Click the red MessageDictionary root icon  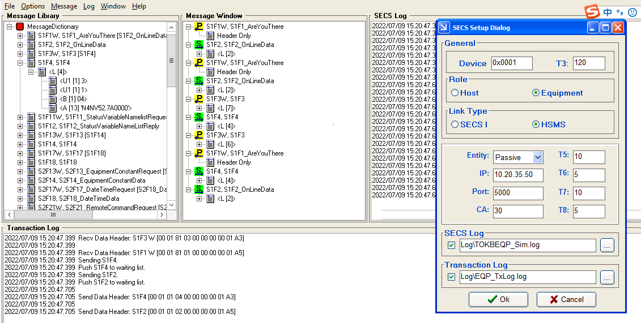(x=20, y=27)
